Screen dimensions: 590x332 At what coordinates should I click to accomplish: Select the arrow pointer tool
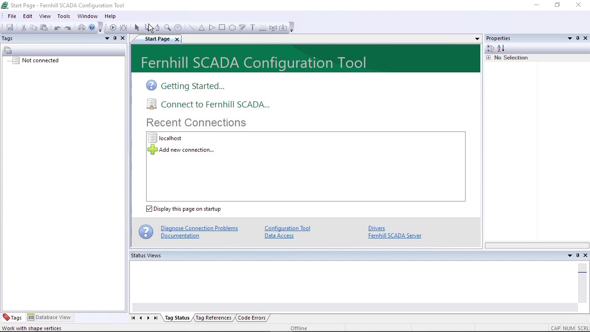(x=137, y=28)
